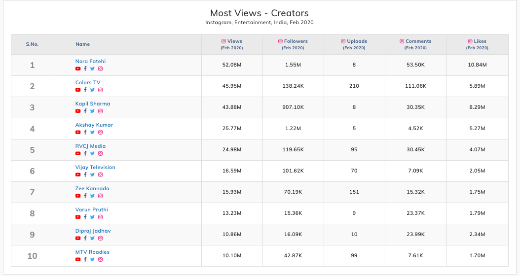
Task: Click Zee Kannada's Facebook icon
Action: 85,196
